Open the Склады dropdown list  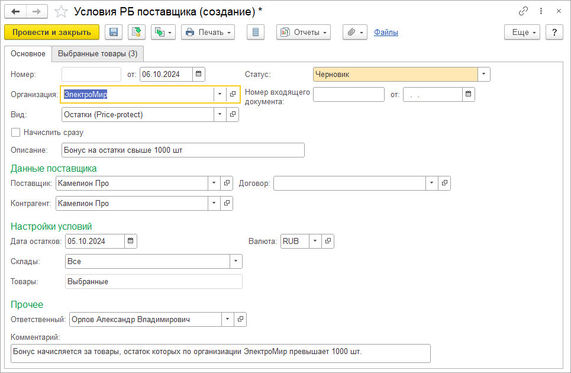click(236, 261)
